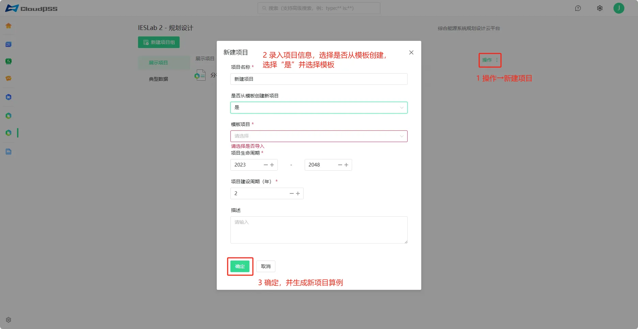Click the 新建项目组 button
Viewport: 638px width, 329px height.
pos(159,42)
